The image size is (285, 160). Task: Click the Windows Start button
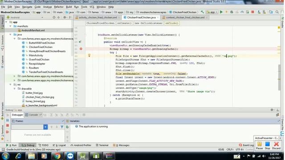[x=5, y=156]
